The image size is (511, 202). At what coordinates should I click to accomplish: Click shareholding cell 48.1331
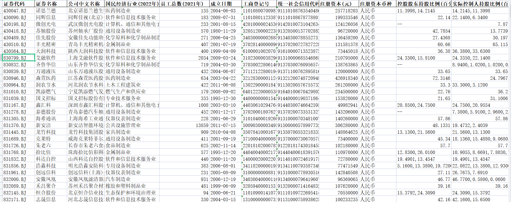click(423, 125)
